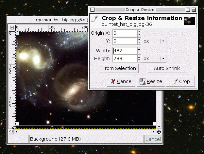Image resolution: width=204 pixels, height=154 pixels.
Task: Toggle quick mask at window bottom-left
Action: click(11, 132)
